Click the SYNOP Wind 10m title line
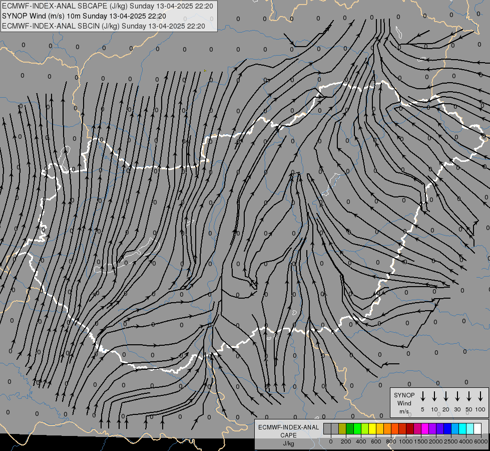 [84, 16]
